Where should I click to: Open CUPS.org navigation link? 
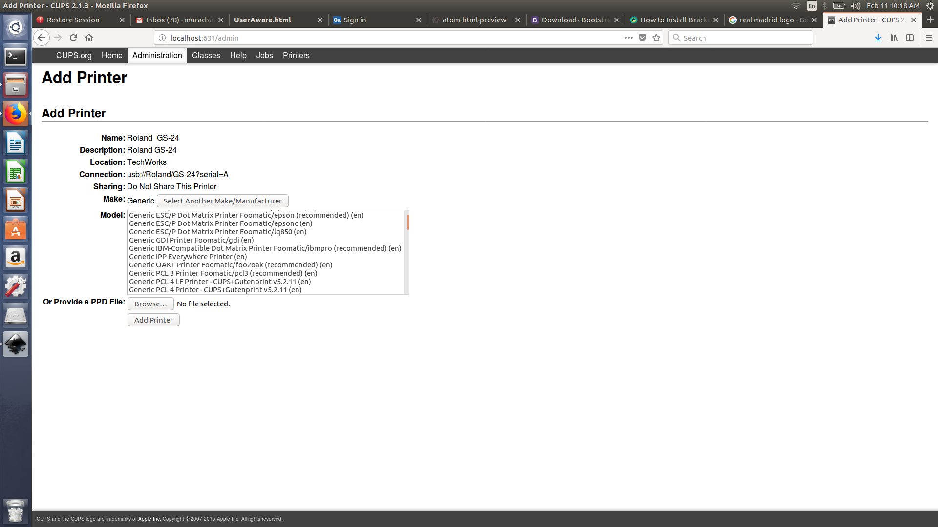tap(74, 55)
